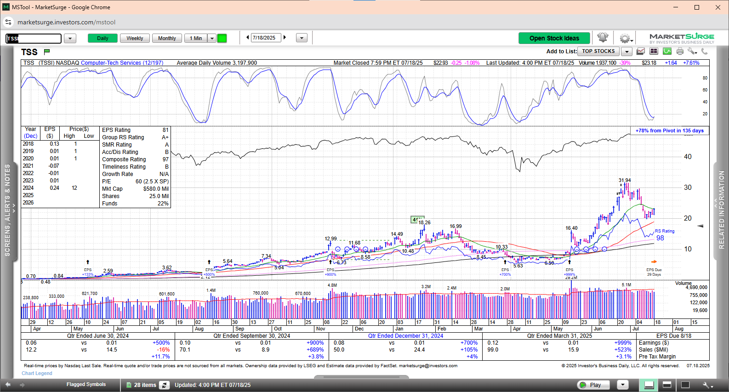Click the Flagged Symbols tab
The image size is (729, 392).
(86, 385)
